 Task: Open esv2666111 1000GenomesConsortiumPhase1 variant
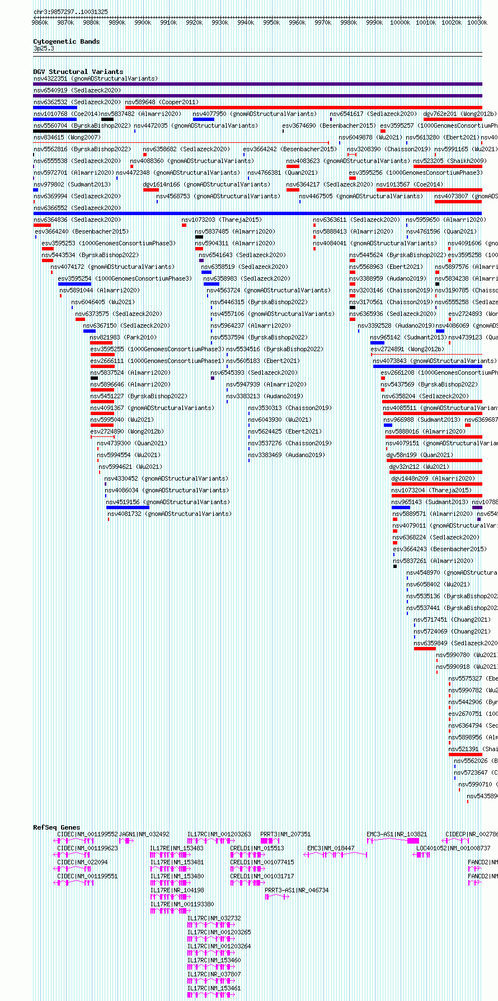pos(157,361)
